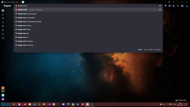Click the gear icon in the address bar
The height and width of the screenshot is (107, 190).
pos(160,6)
